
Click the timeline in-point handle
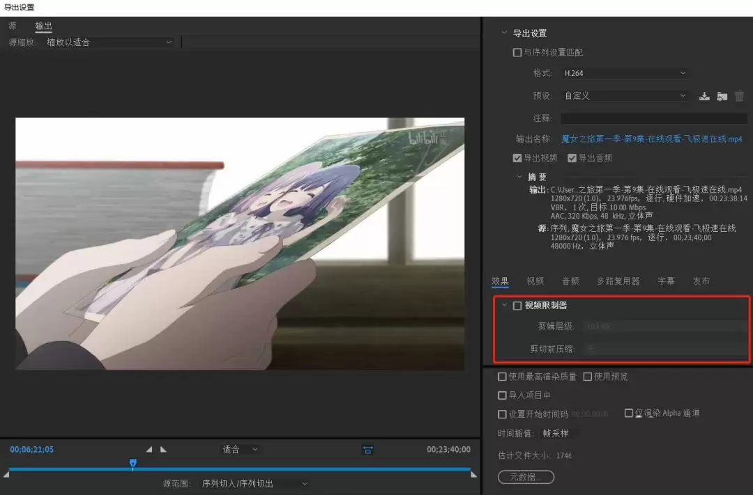click(x=6, y=474)
